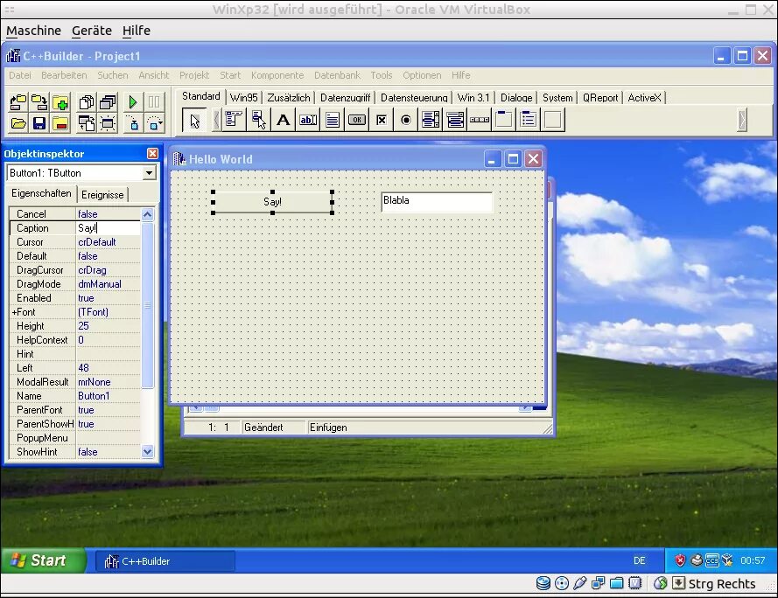Viewport: 778px width, 598px height.
Task: Toggle between form and unit icon
Action: coord(87,123)
